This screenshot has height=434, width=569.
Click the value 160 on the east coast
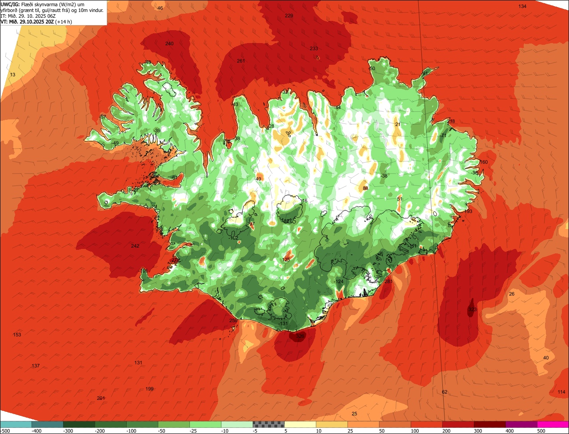pos(484,162)
